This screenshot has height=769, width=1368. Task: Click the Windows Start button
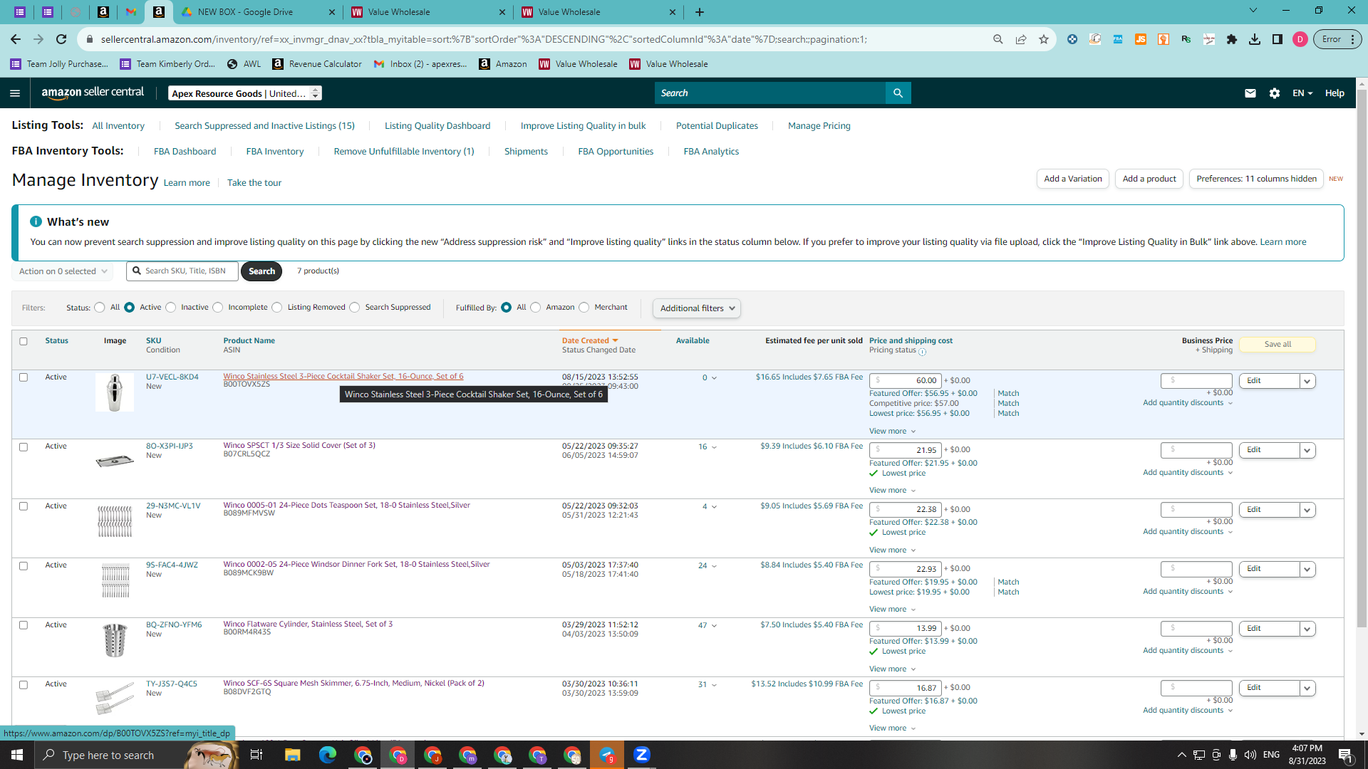(x=17, y=755)
